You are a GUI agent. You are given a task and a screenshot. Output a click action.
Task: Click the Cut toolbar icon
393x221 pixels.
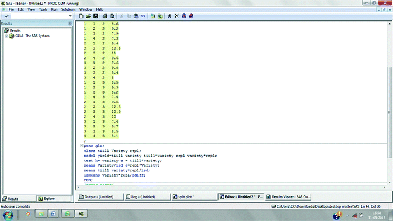coord(121,16)
